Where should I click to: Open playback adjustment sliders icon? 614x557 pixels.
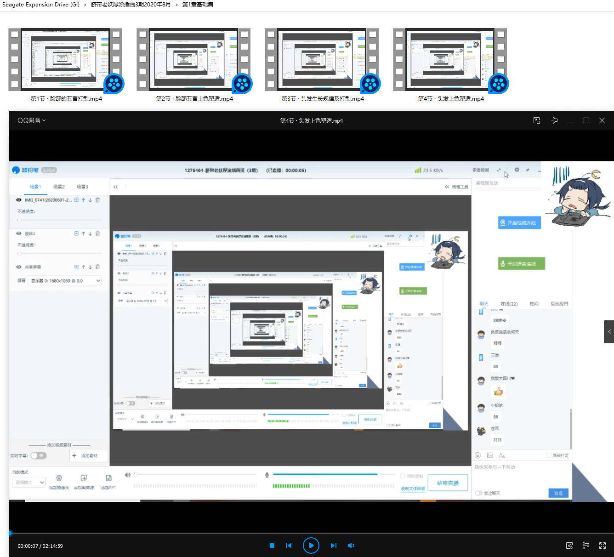tap(586, 546)
